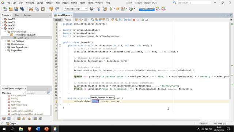Viewport: 234px width, 132px height.
Task: Collapse the Source Packages node
Action: (5, 32)
